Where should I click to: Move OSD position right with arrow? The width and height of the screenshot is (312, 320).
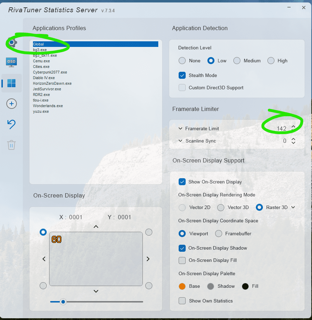pos(148,259)
